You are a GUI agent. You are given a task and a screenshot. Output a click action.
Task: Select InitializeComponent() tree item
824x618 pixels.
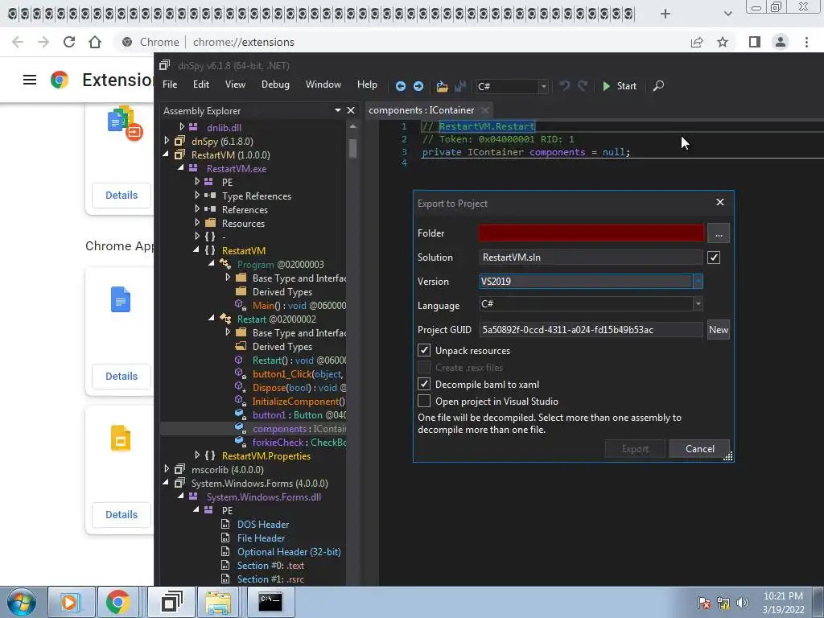tap(299, 402)
